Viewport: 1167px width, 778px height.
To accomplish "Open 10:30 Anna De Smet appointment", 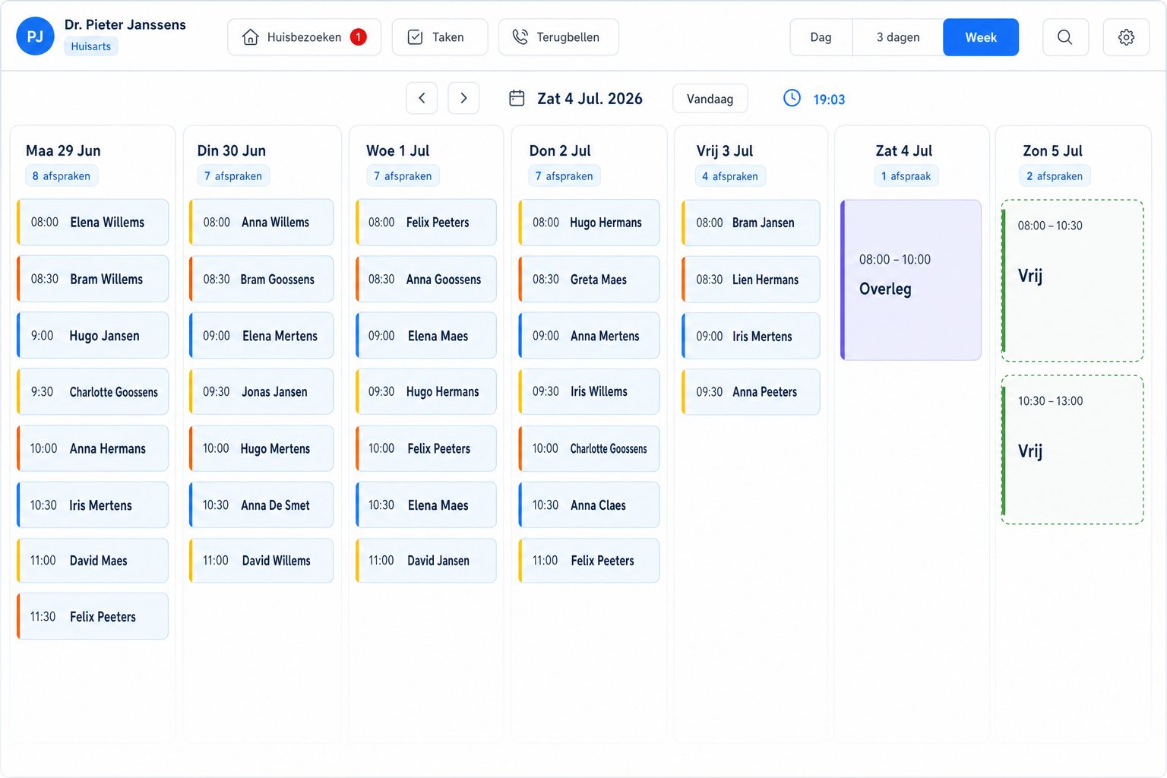I will (x=261, y=504).
